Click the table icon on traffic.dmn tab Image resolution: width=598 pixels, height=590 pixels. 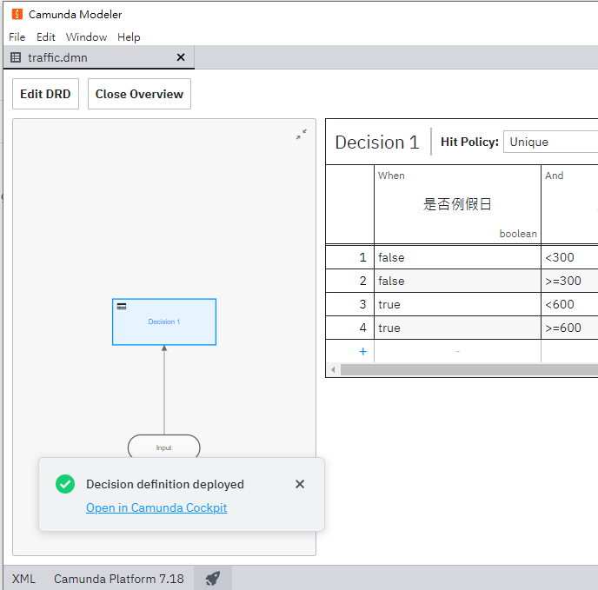16,57
